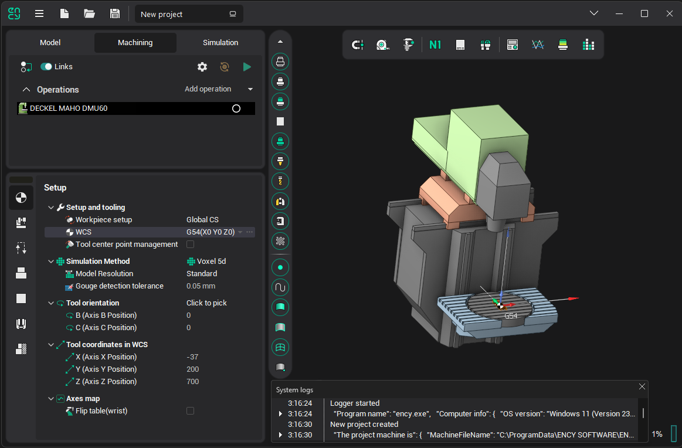The height and width of the screenshot is (448, 682).
Task: Open machining settings gear icon
Action: (x=202, y=67)
